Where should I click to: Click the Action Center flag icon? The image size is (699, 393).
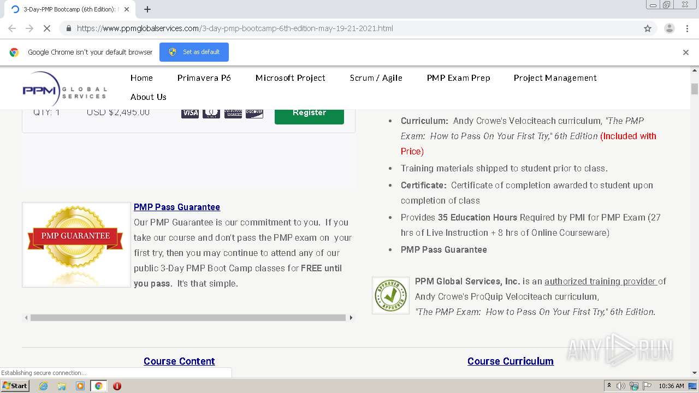click(x=647, y=386)
